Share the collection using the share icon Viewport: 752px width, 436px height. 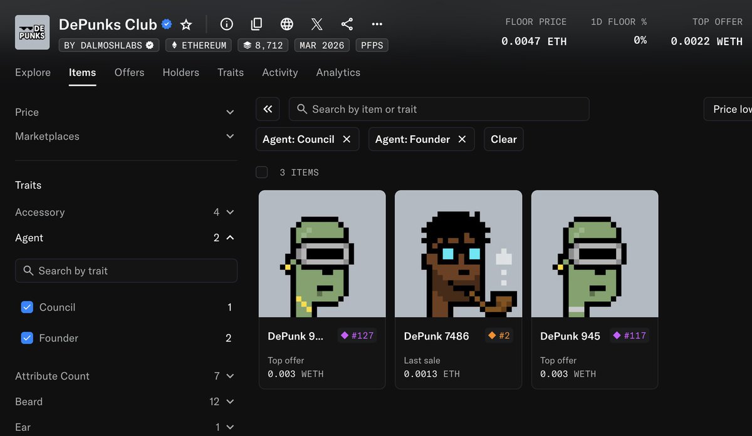pyautogui.click(x=347, y=24)
